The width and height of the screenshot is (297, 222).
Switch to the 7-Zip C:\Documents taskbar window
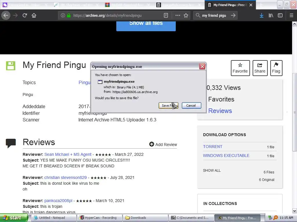[191, 218]
